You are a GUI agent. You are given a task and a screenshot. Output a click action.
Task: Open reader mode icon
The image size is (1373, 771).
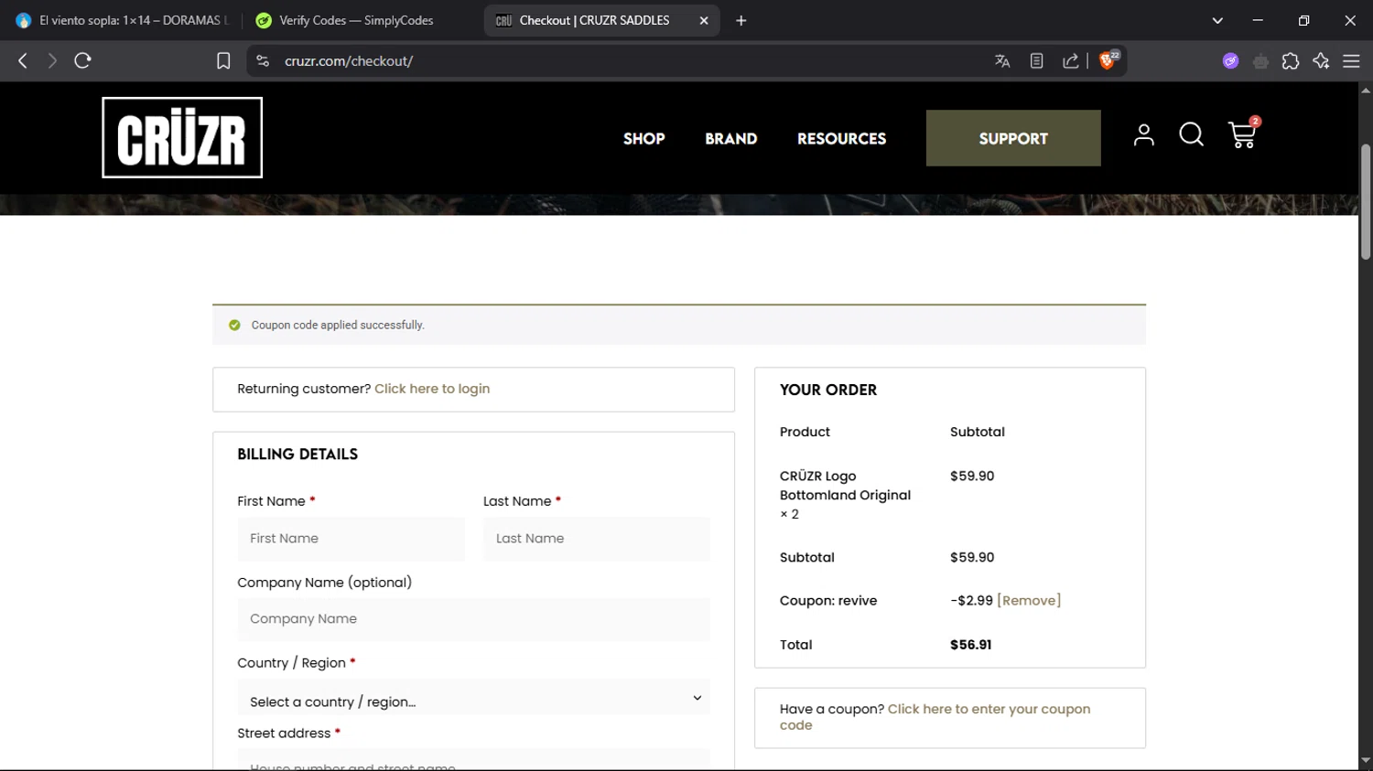[1036, 61]
